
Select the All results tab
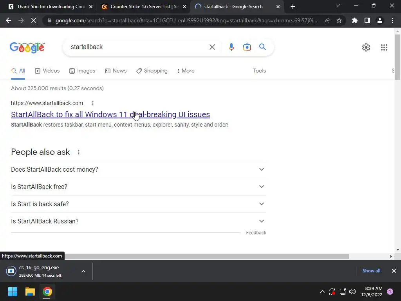tap(18, 71)
